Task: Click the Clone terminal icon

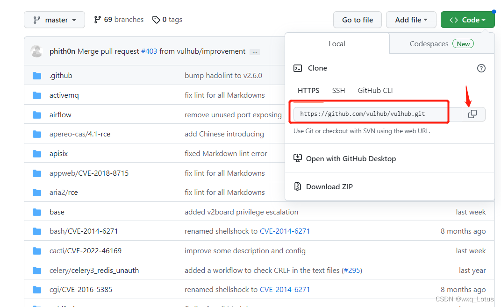Action: coord(298,68)
